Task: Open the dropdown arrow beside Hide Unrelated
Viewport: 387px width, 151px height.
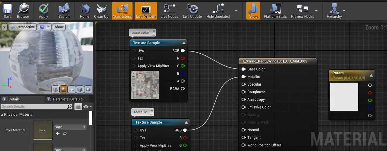Action: [x=236, y=11]
